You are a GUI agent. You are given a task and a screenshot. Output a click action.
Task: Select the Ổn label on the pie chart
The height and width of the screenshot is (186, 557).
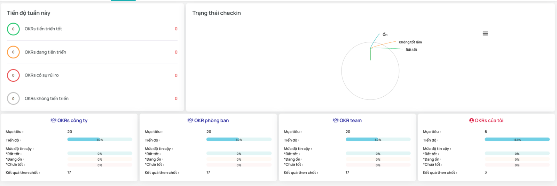385,34
